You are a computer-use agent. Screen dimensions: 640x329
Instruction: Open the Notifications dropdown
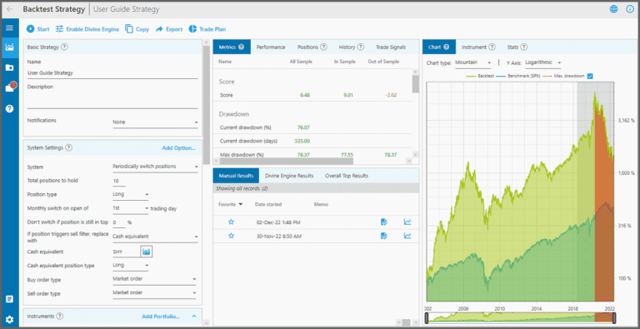[155, 122]
